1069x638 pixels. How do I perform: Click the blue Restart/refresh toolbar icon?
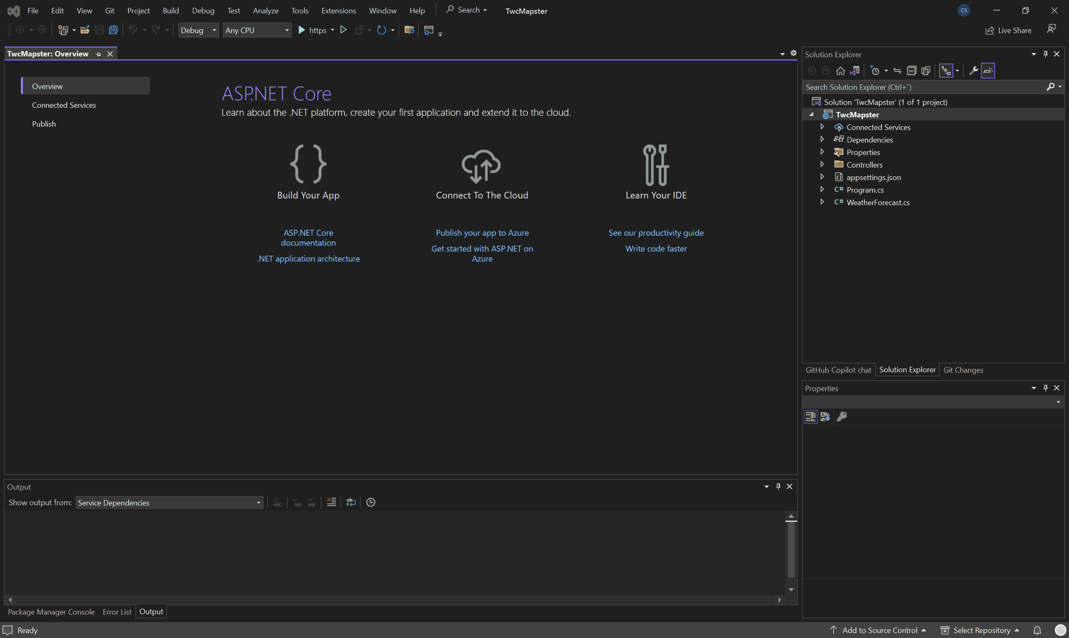(382, 30)
